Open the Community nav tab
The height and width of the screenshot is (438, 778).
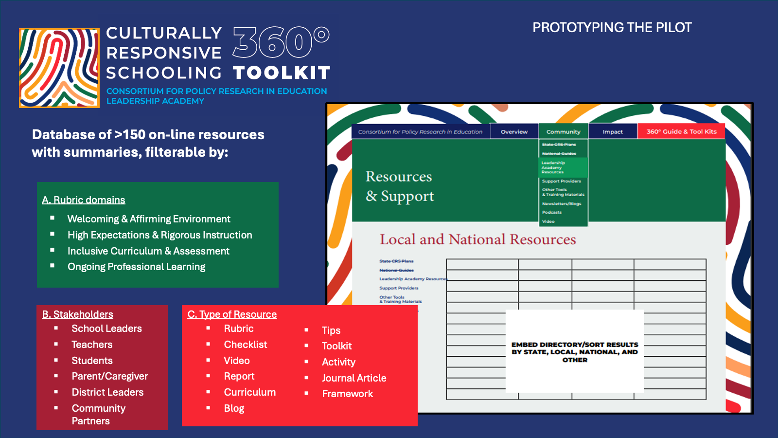click(x=563, y=131)
